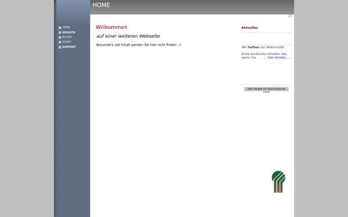Click the square bullet next to BILDER
Image resolution: width=348 pixels, height=217 pixels.
tap(60, 37)
